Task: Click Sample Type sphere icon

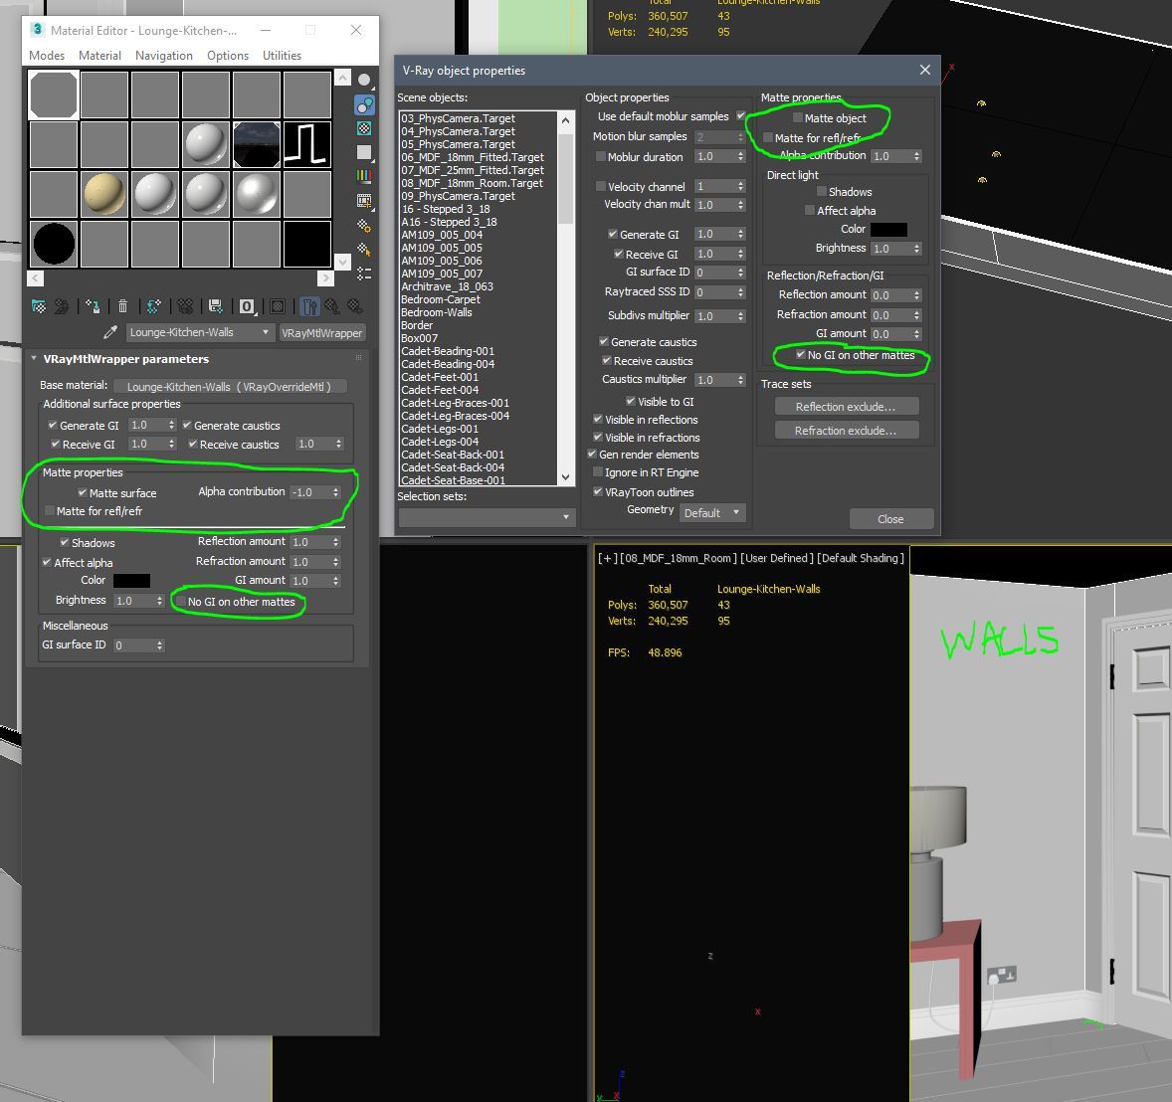Action: pyautogui.click(x=364, y=80)
